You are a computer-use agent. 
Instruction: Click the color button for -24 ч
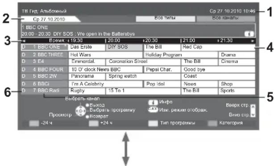pyautogui.click(x=34, y=123)
